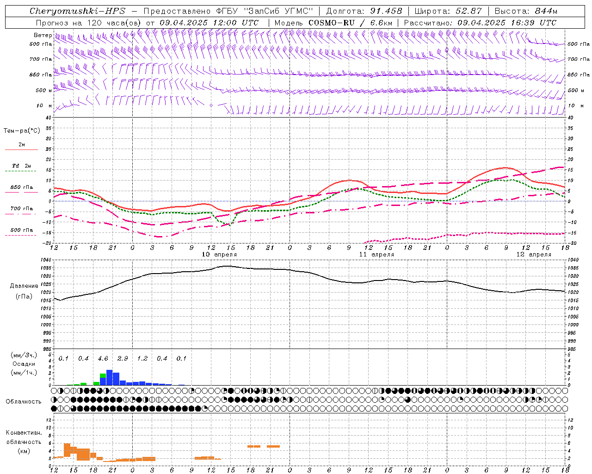Click the 12 апреля date label
Viewport: 592px width, 474px height.
(x=534, y=255)
